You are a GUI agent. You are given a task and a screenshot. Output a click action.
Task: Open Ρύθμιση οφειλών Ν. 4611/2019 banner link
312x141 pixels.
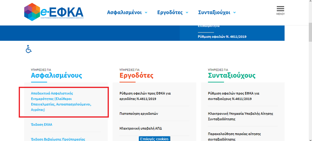pos(222,37)
